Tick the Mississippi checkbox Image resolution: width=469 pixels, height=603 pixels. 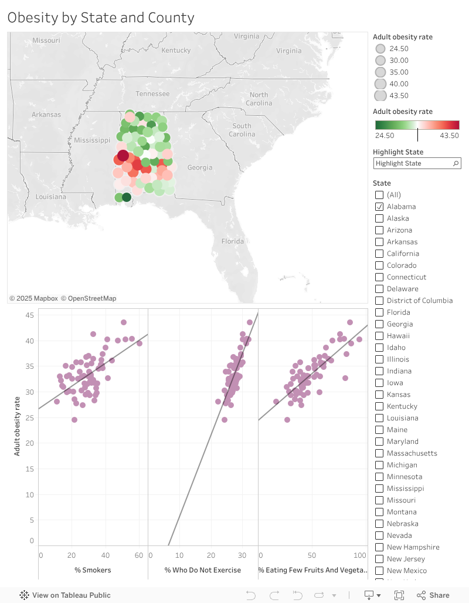(x=379, y=489)
